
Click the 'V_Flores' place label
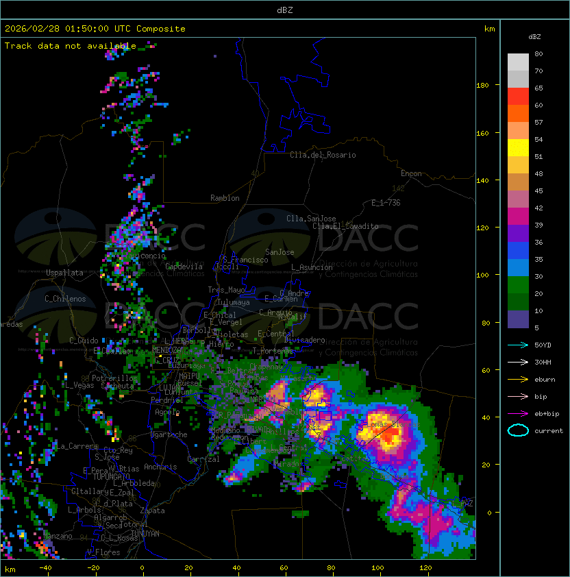[103, 552]
